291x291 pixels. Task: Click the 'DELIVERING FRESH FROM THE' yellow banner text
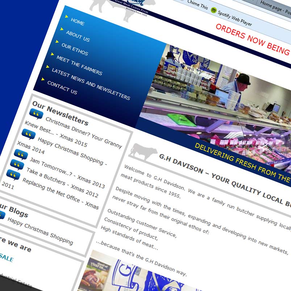(x=242, y=163)
